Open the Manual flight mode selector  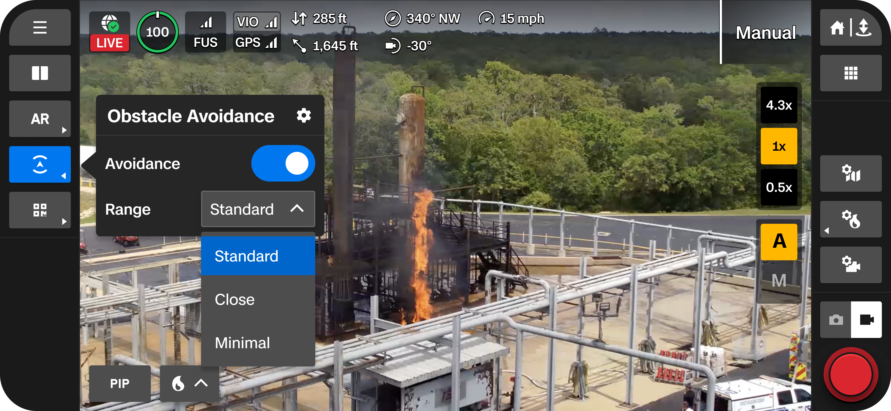[x=766, y=33]
